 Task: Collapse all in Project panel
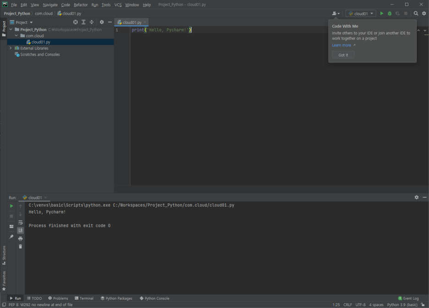point(92,22)
